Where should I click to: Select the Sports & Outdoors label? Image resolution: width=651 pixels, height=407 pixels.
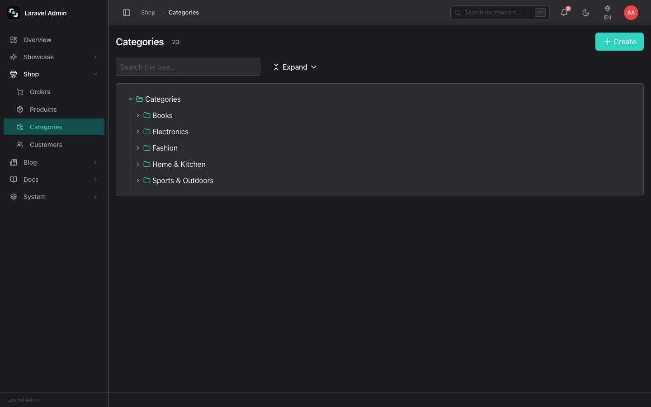click(183, 180)
